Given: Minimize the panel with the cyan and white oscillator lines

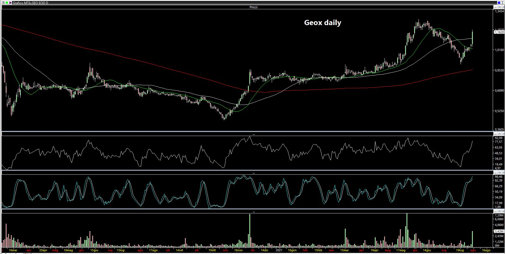Looking at the screenshot, I should 495,173.
